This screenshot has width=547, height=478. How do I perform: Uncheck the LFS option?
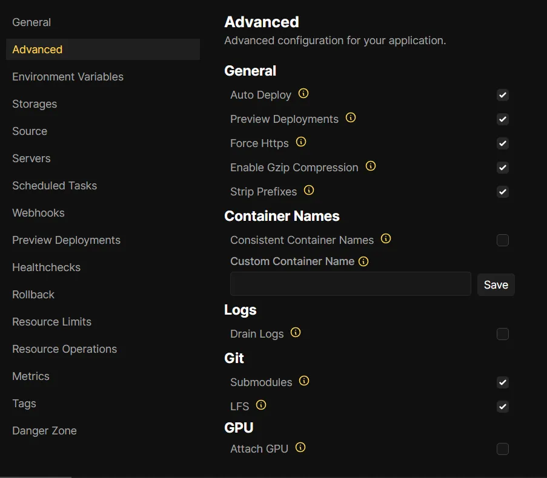(x=503, y=407)
